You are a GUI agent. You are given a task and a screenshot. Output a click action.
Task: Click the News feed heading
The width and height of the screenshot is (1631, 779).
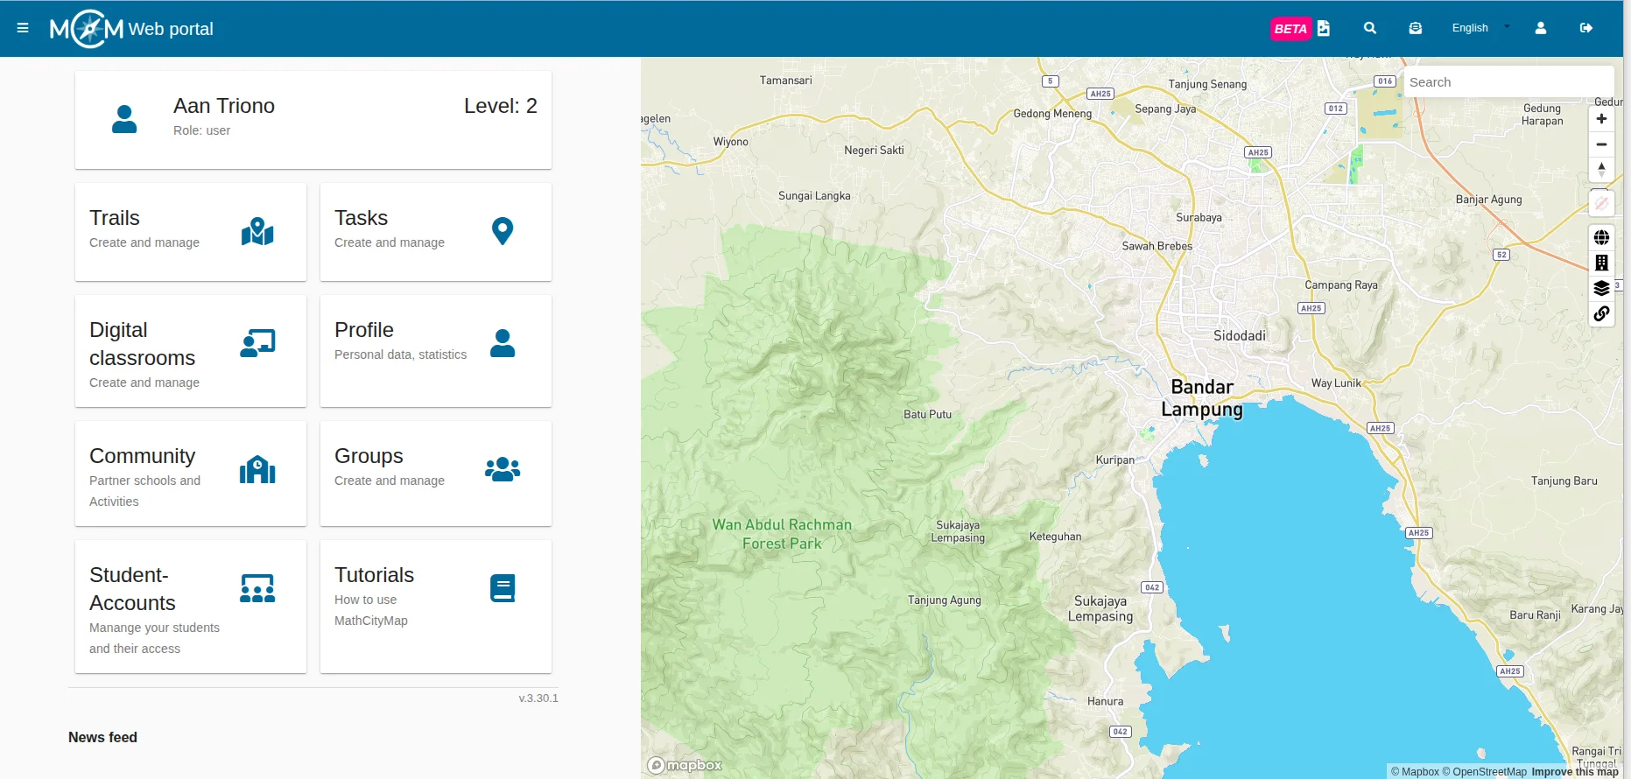(102, 737)
